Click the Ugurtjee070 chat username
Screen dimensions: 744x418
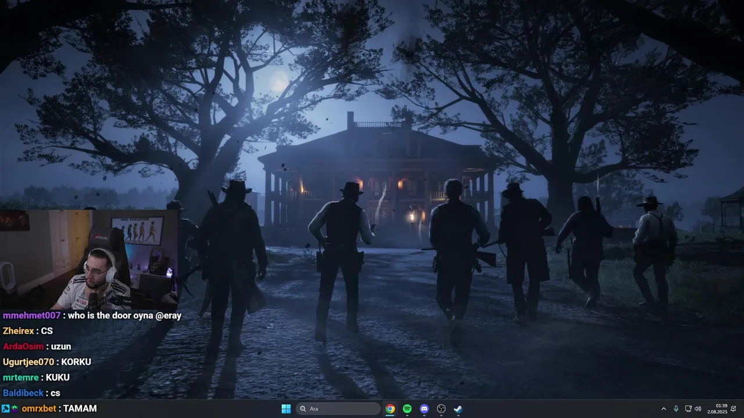(x=28, y=362)
